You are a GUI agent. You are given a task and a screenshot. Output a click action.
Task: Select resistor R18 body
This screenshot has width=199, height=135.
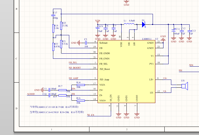pyautogui.click(x=53, y=28)
